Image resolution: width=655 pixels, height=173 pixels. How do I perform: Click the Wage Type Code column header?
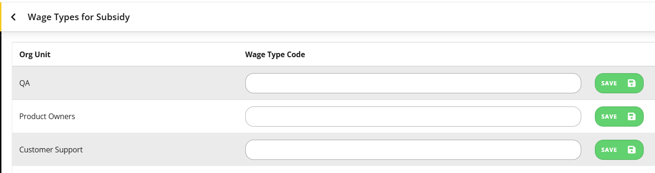click(x=275, y=54)
